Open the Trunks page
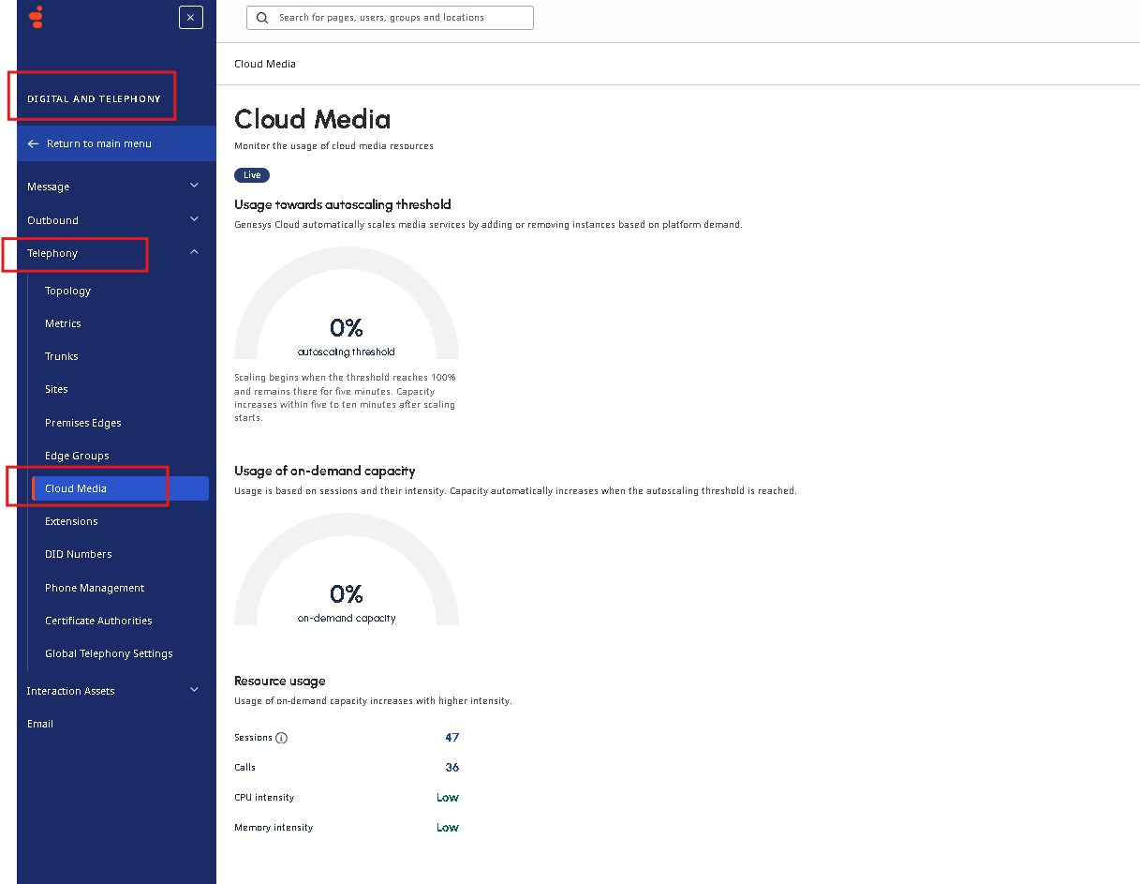The image size is (1140, 884). (62, 356)
